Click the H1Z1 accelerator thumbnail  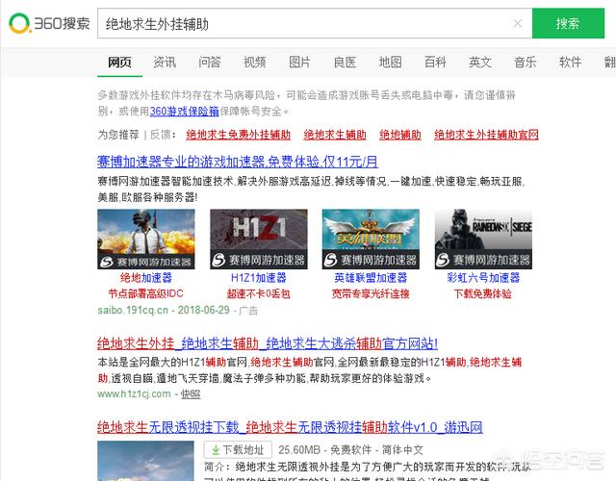(x=259, y=240)
